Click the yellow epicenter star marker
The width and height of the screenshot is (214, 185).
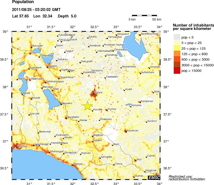[88, 105]
